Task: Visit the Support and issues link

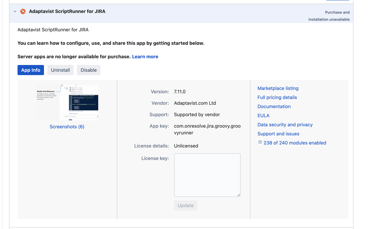Action: pos(278,134)
